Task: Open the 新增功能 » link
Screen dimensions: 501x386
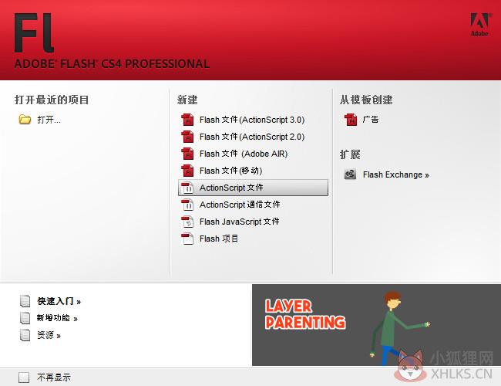Action: pos(57,318)
